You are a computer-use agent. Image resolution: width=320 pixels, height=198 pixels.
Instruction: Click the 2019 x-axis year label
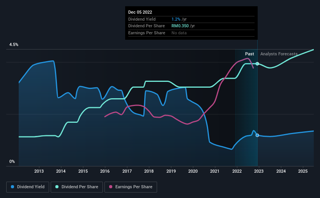tap(171, 171)
